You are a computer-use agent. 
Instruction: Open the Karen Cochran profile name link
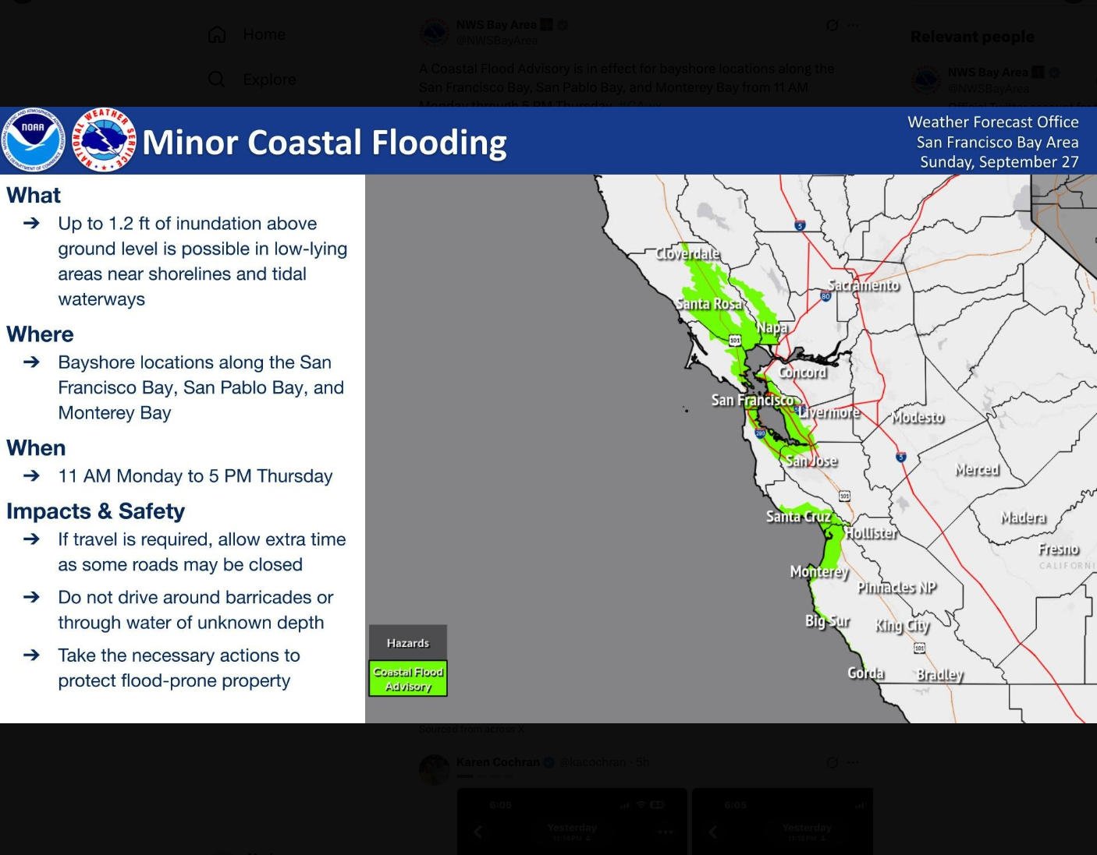coord(498,762)
